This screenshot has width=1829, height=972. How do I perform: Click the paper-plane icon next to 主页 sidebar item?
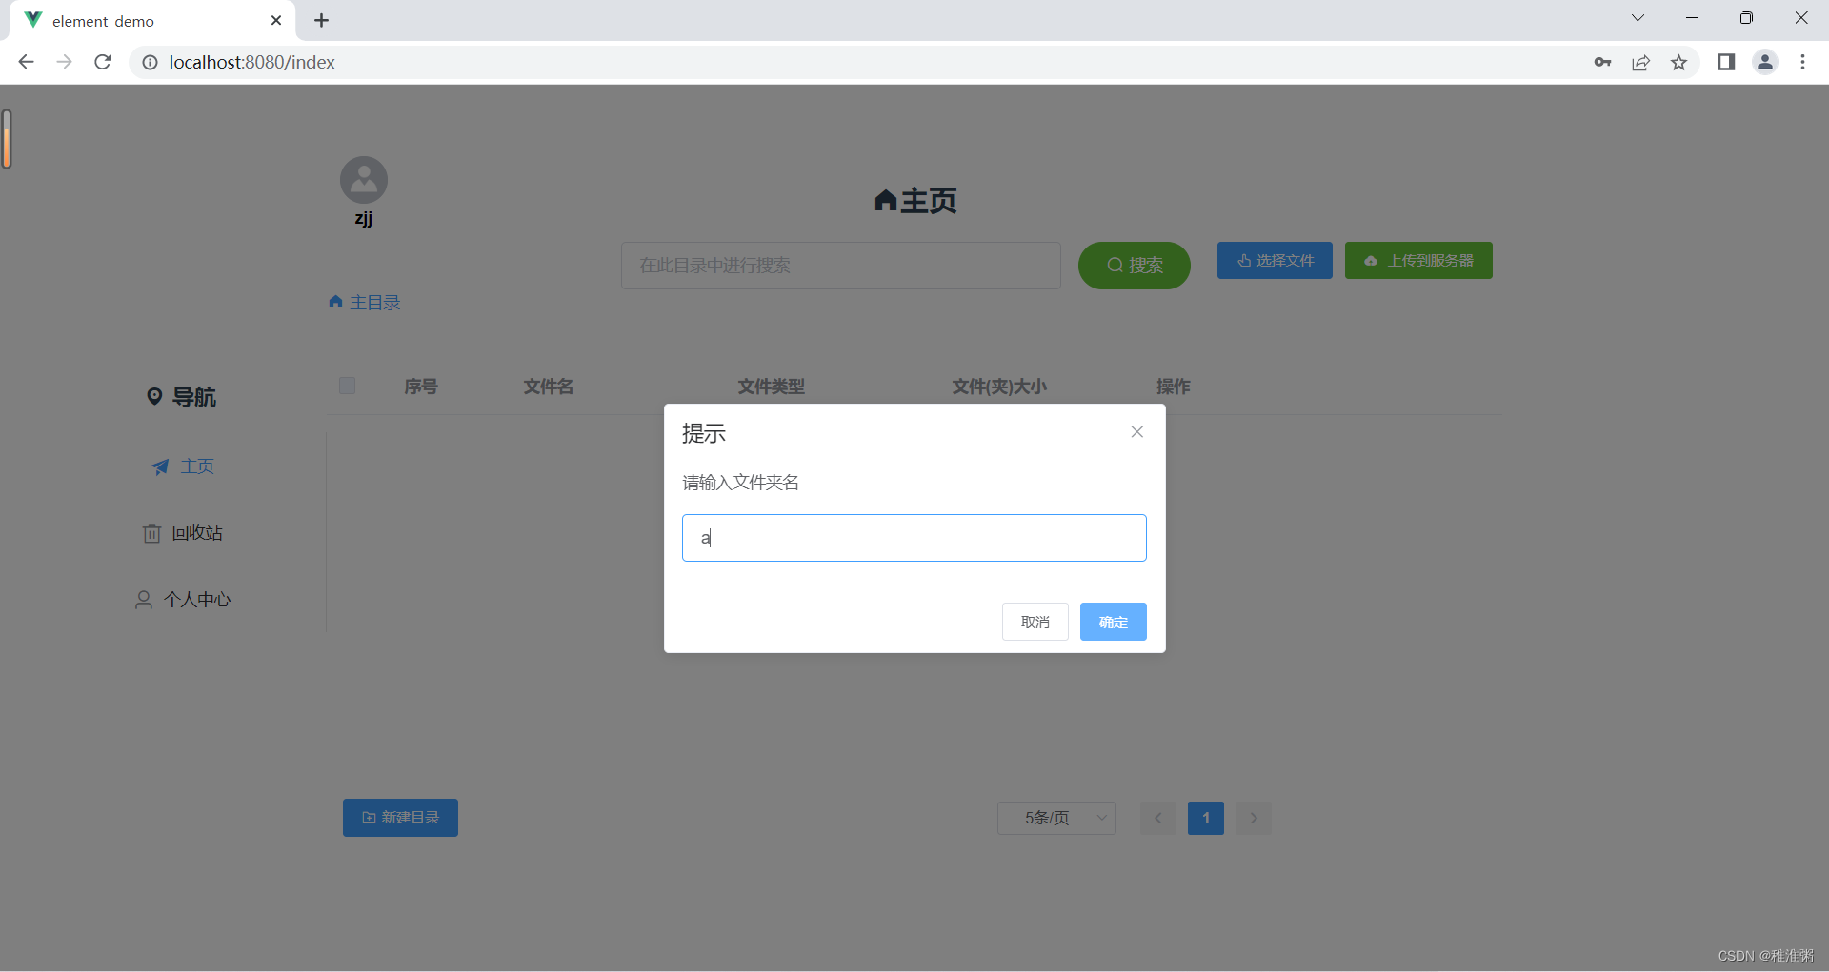pyautogui.click(x=160, y=466)
